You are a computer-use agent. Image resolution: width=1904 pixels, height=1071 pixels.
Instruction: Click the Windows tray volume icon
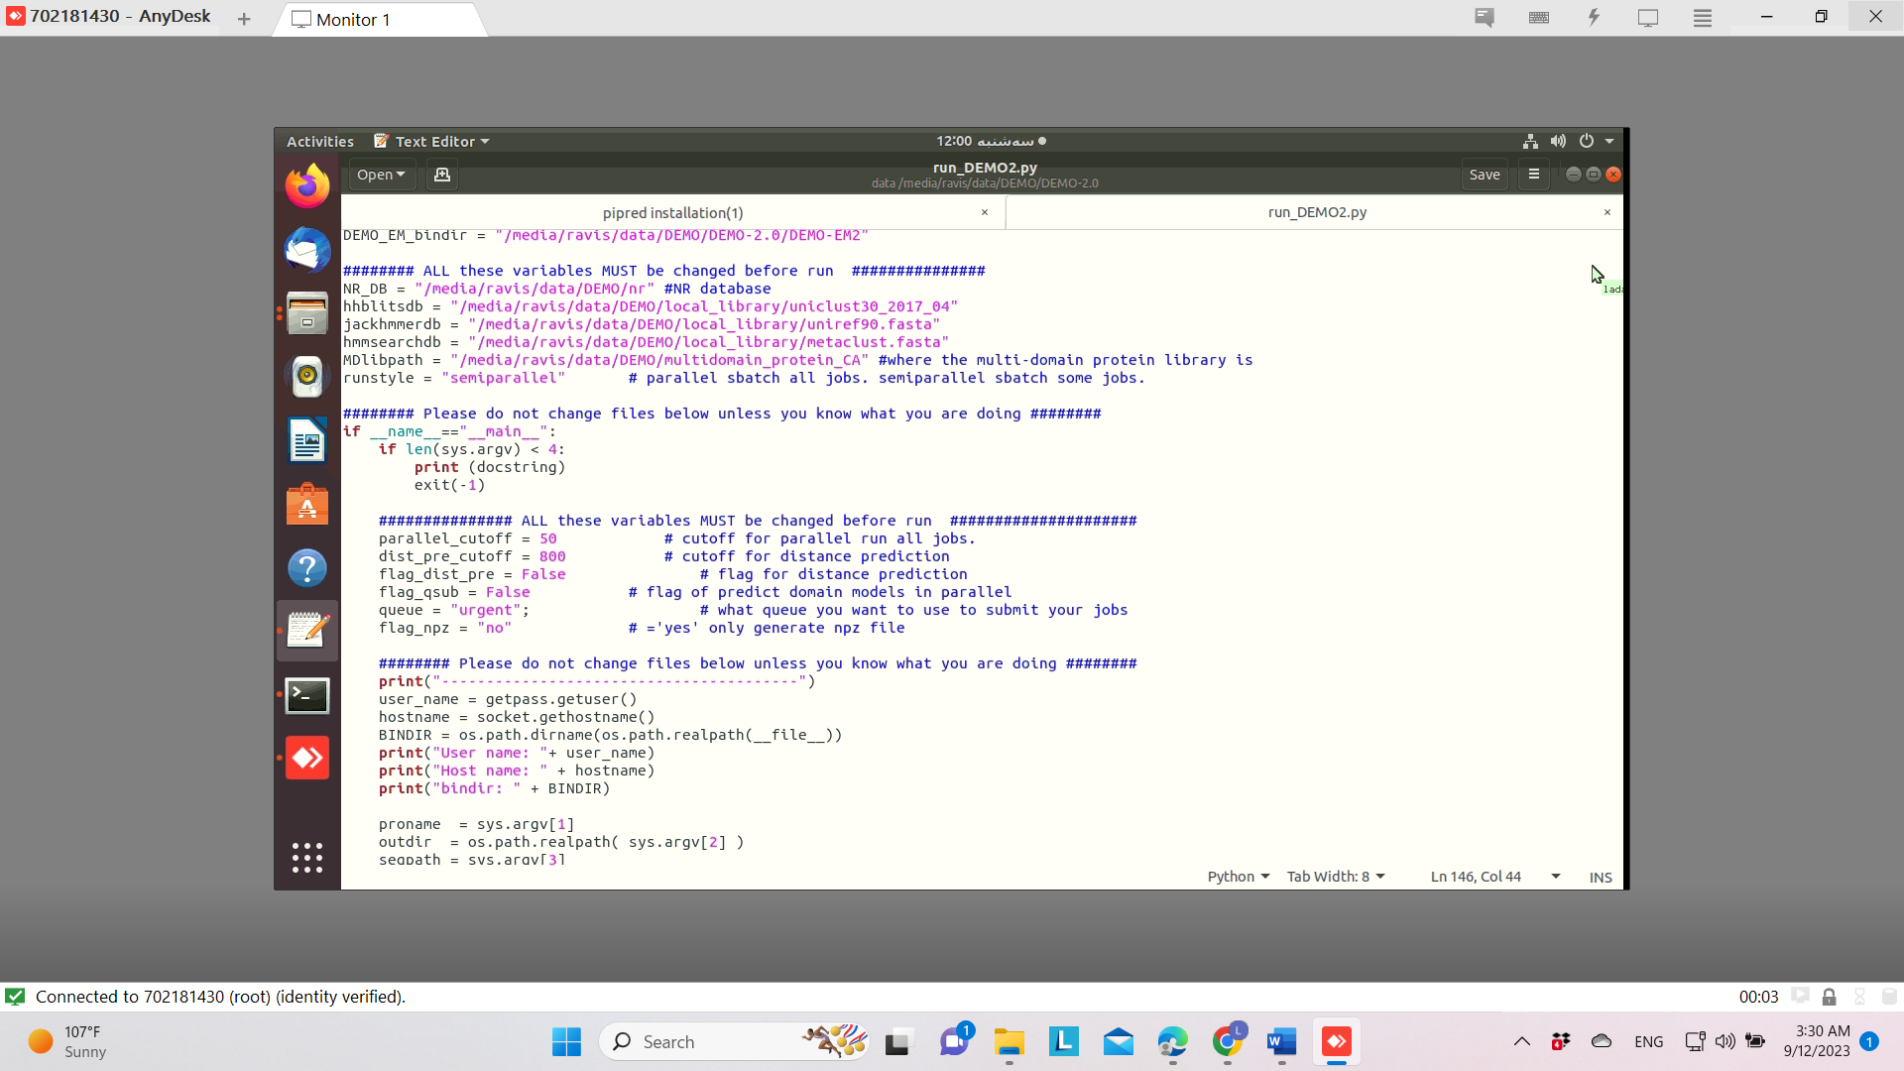coord(1725,1042)
